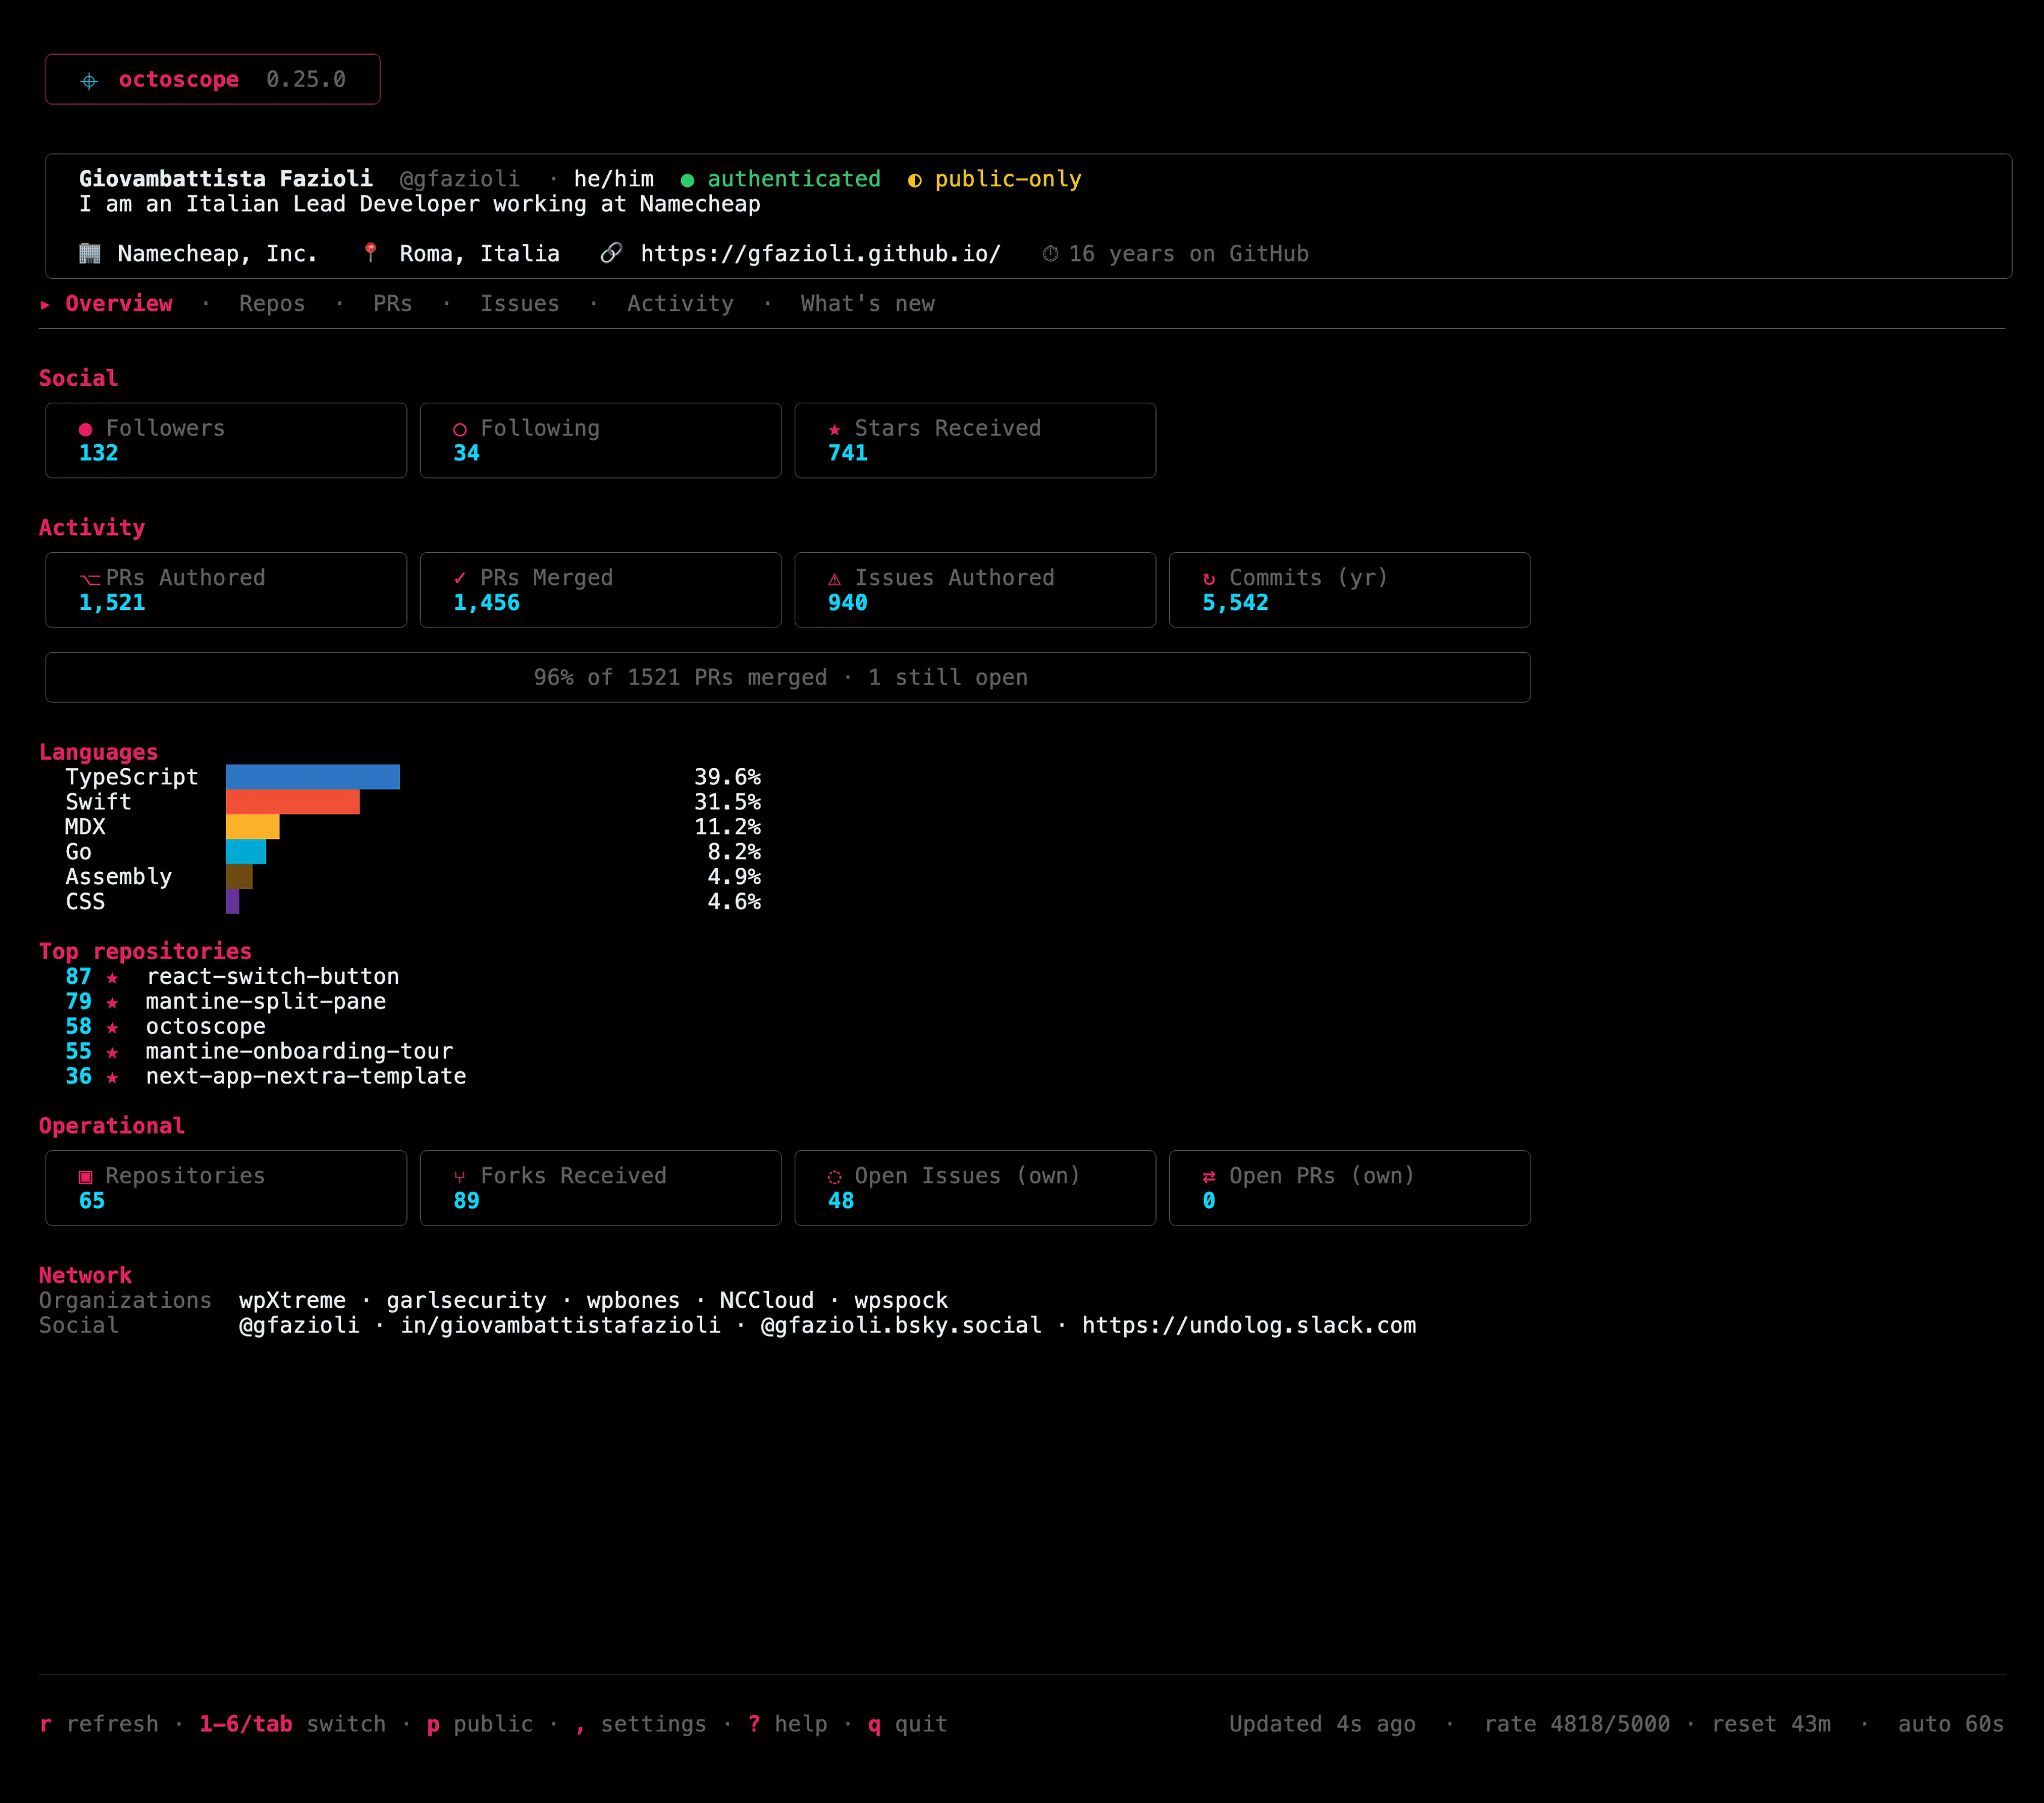This screenshot has height=1803, width=2044.
Task: Click the star icon next to mantine-split-pane
Action: point(112,1002)
